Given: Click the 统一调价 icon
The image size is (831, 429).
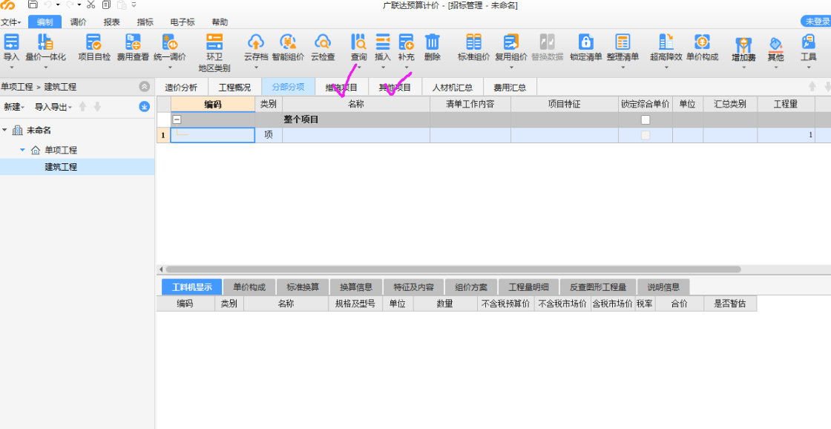Looking at the screenshot, I should [170, 42].
